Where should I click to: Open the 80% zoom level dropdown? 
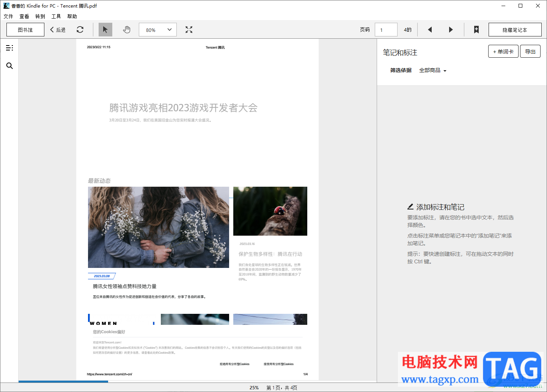coord(158,30)
